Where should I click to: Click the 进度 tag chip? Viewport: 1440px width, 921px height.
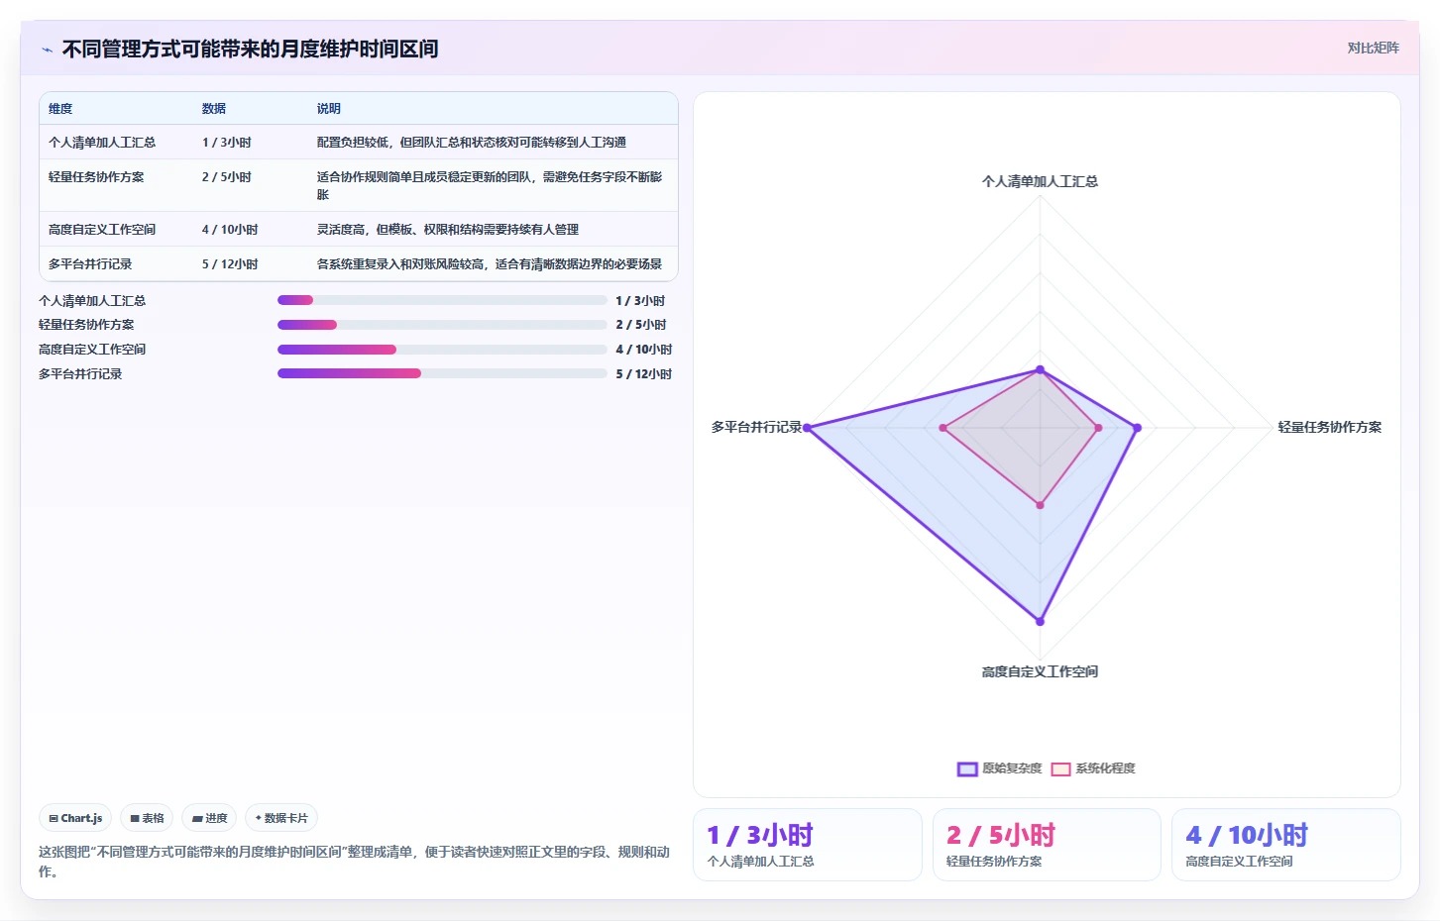[209, 818]
